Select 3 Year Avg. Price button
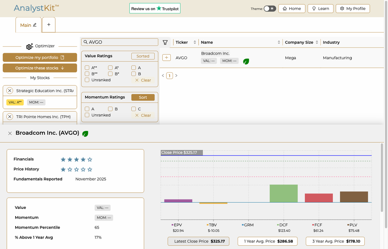 (x=335, y=241)
